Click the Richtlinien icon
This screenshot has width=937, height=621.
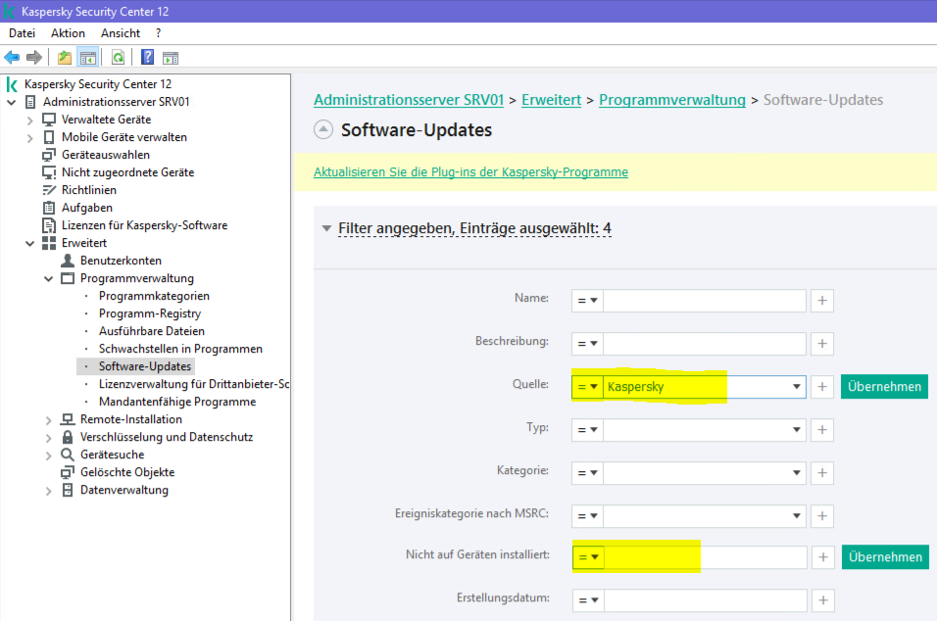pyautogui.click(x=49, y=190)
